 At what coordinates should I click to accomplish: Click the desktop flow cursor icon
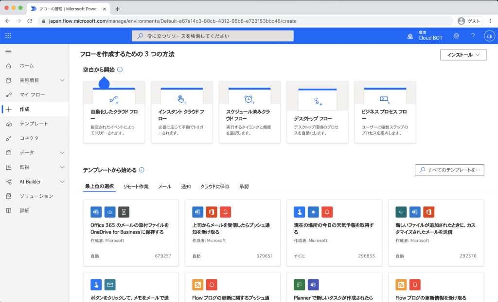[318, 101]
